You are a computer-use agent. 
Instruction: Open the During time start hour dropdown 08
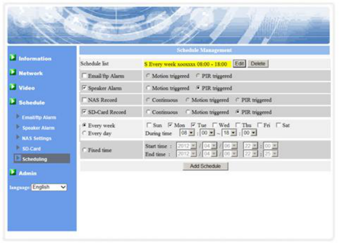tap(187, 132)
